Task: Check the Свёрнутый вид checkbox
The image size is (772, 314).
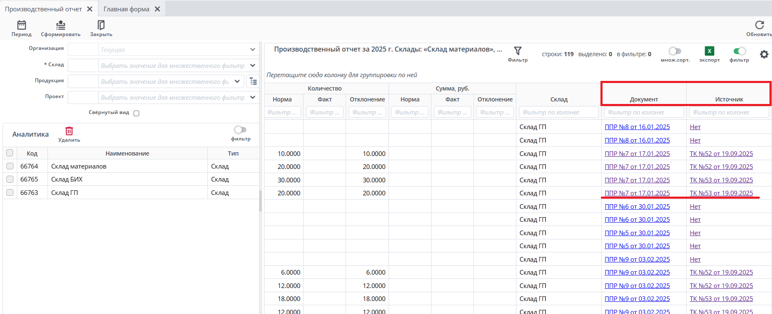Action: click(x=136, y=113)
